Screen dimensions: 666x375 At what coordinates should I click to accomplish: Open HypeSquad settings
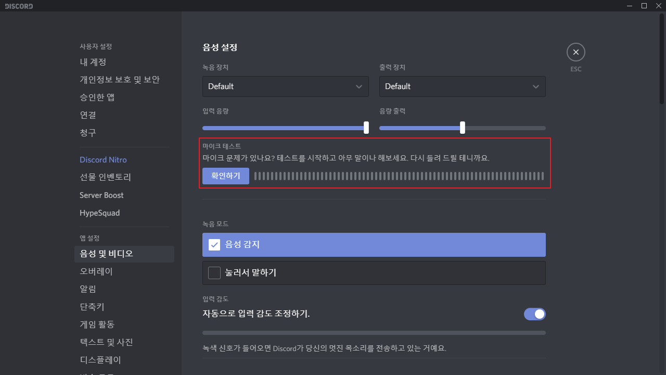[124, 213]
